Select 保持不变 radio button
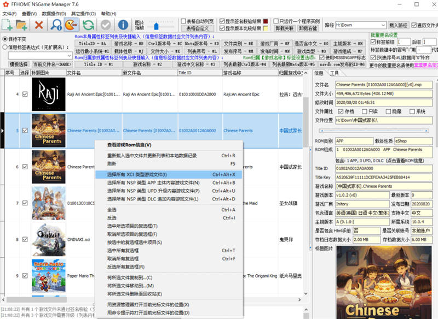Screen dimensions: 438x319 (x=5, y=39)
